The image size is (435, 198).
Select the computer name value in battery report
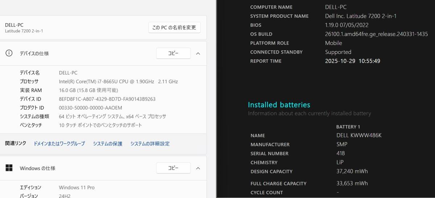[x=336, y=7]
